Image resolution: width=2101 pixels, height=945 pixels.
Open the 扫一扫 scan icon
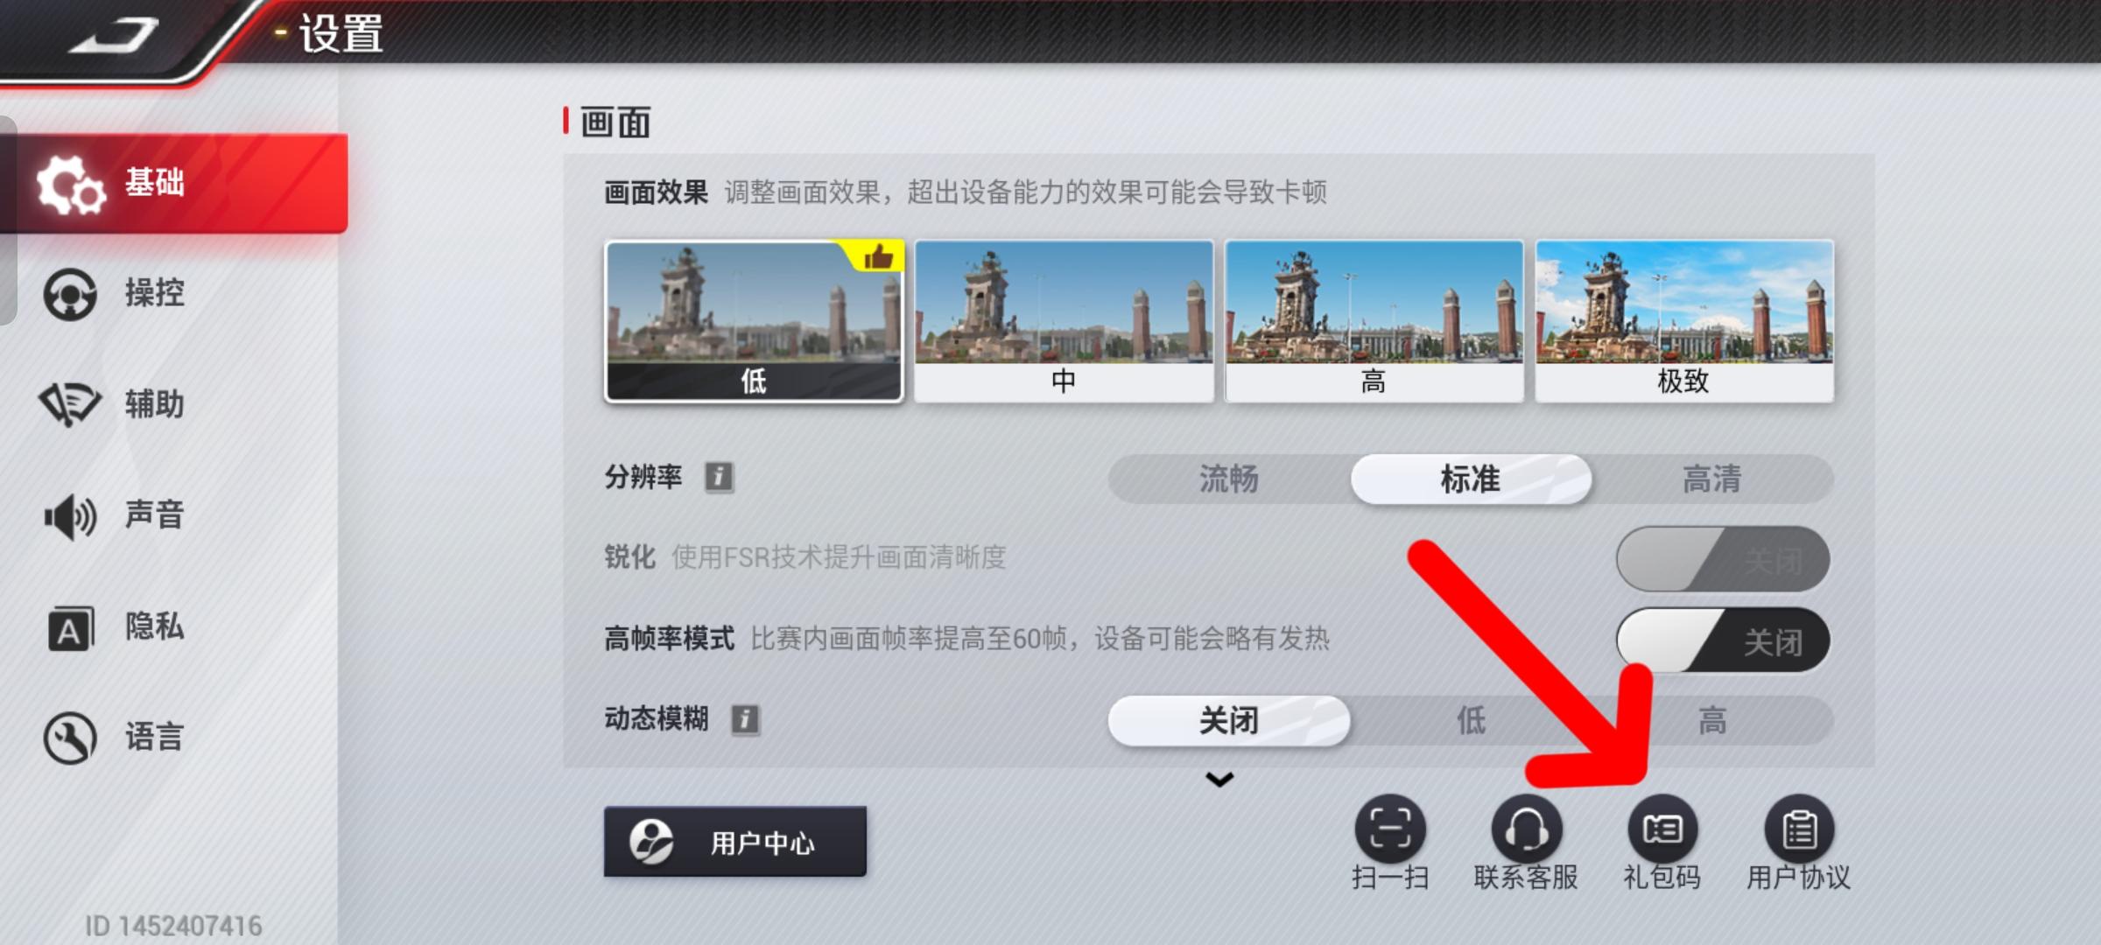[x=1390, y=829]
